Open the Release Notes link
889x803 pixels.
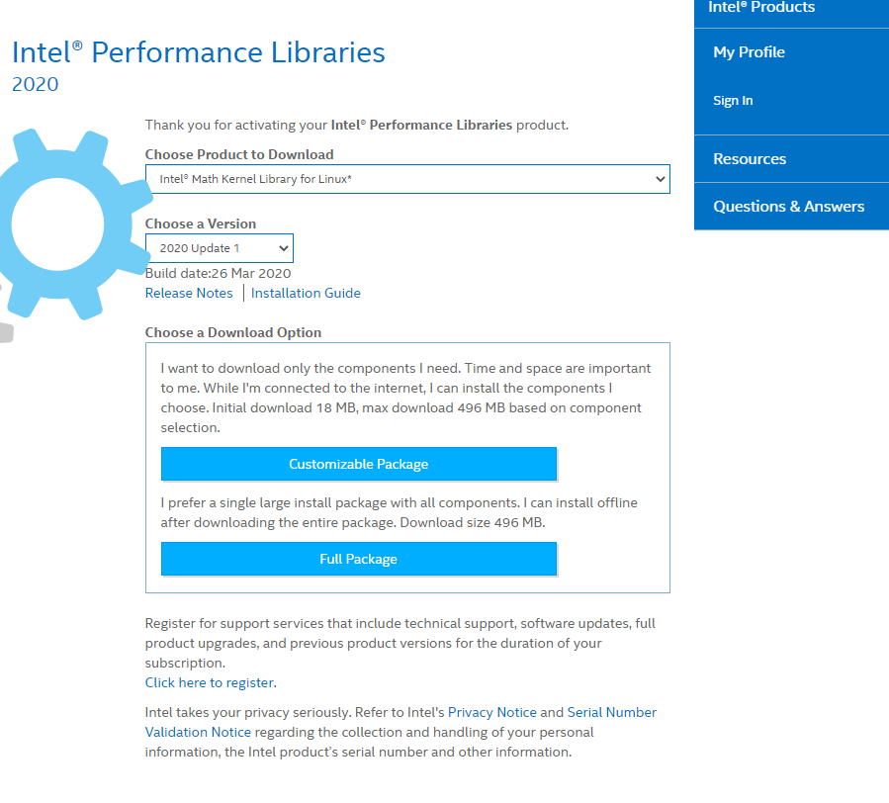click(189, 293)
